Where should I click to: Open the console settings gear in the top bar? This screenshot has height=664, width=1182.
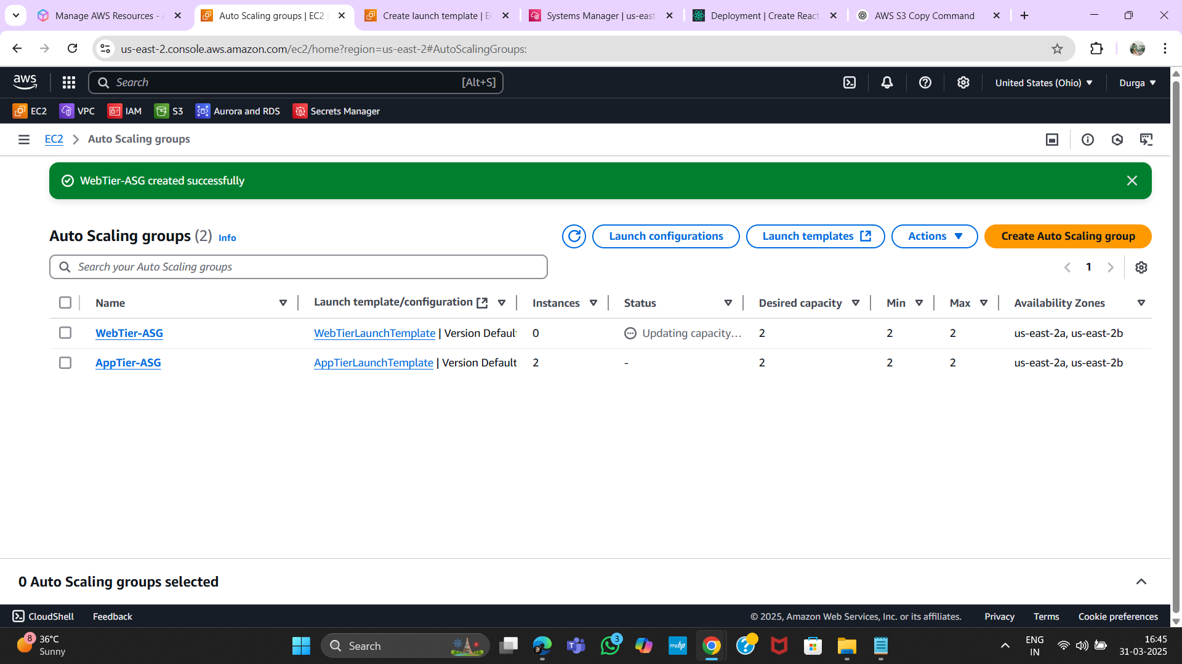(963, 82)
